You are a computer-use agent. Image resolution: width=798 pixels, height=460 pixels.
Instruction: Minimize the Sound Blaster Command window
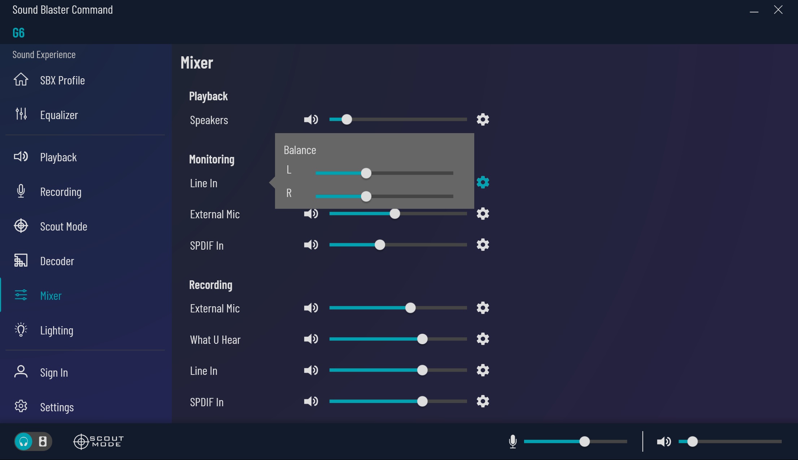point(754,12)
